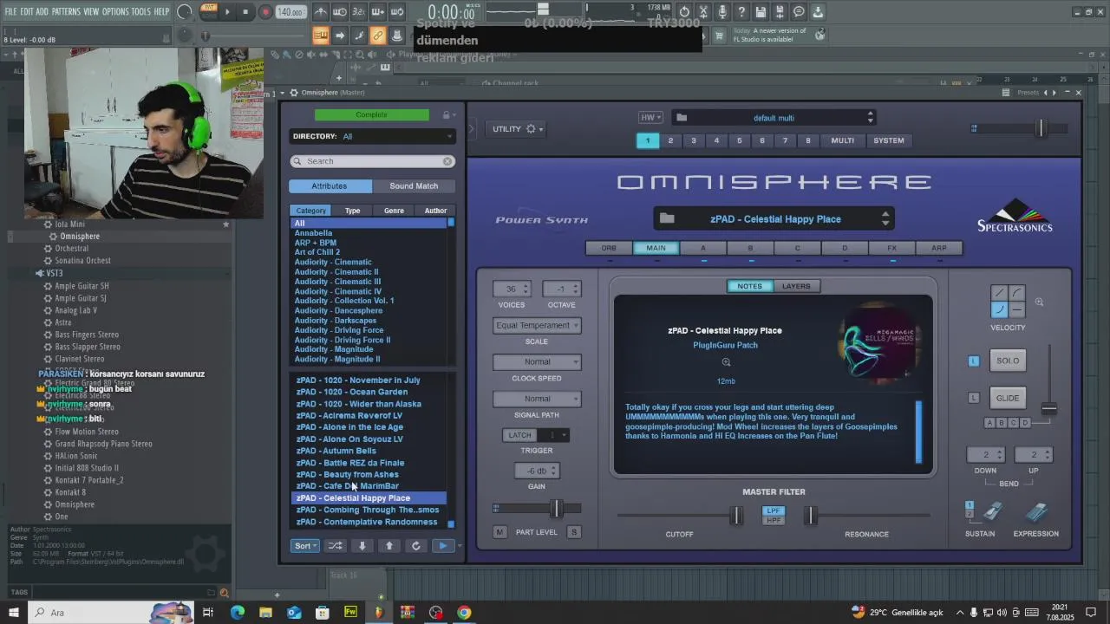Viewport: 1110px width, 624px height.
Task: Select the concave velocity curve preset
Action: click(x=1000, y=309)
